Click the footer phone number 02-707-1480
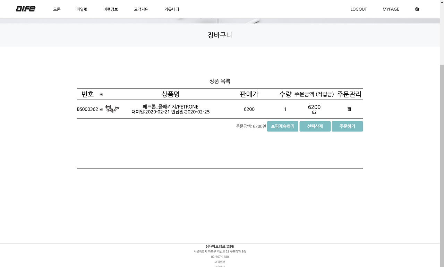The image size is (444, 267). [220, 257]
